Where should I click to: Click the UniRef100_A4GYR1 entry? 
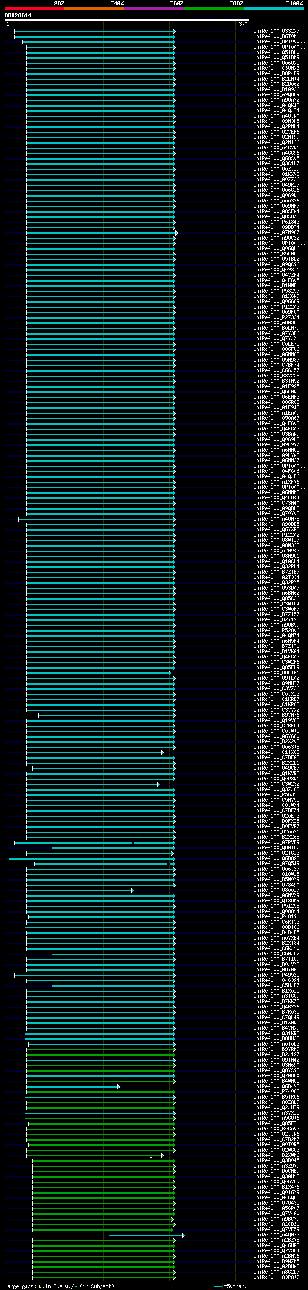pos(277,148)
